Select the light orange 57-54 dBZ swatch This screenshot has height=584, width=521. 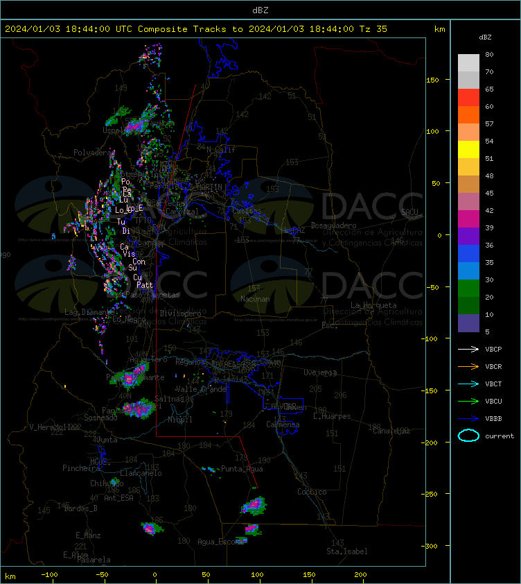pyautogui.click(x=468, y=132)
